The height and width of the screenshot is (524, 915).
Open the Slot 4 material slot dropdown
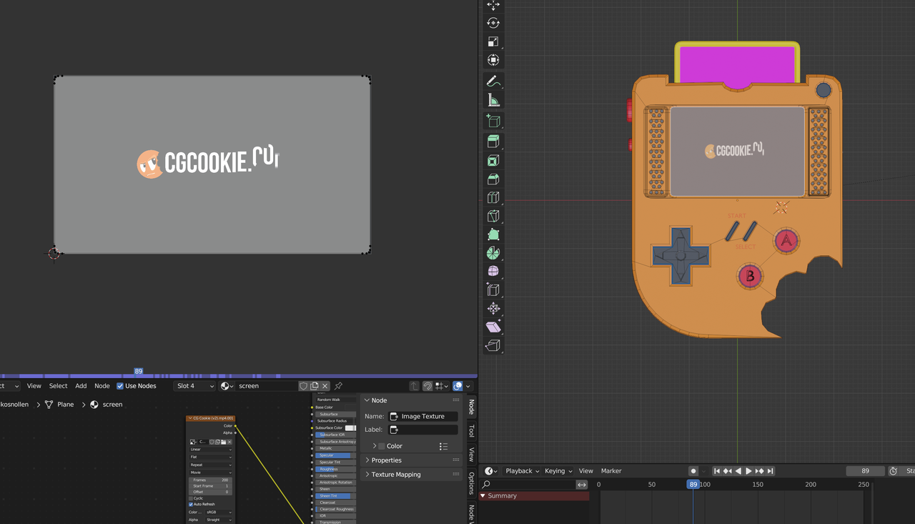[194, 386]
